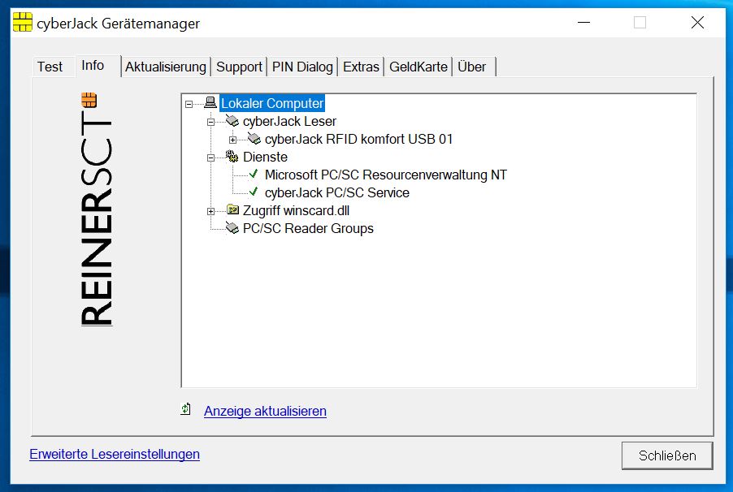The width and height of the screenshot is (733, 492).
Task: Select the cyberJack Leser tree label
Action: click(x=289, y=122)
